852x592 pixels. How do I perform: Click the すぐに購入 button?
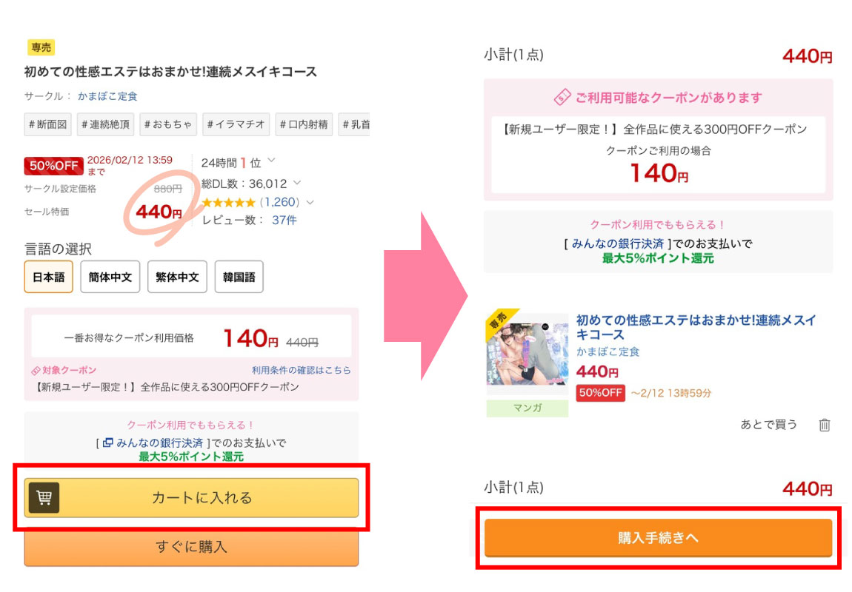pyautogui.click(x=191, y=547)
